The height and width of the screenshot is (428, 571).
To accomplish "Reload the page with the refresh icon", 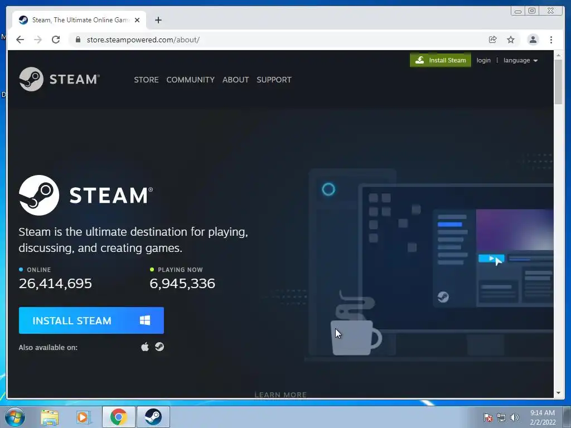I will tap(56, 40).
